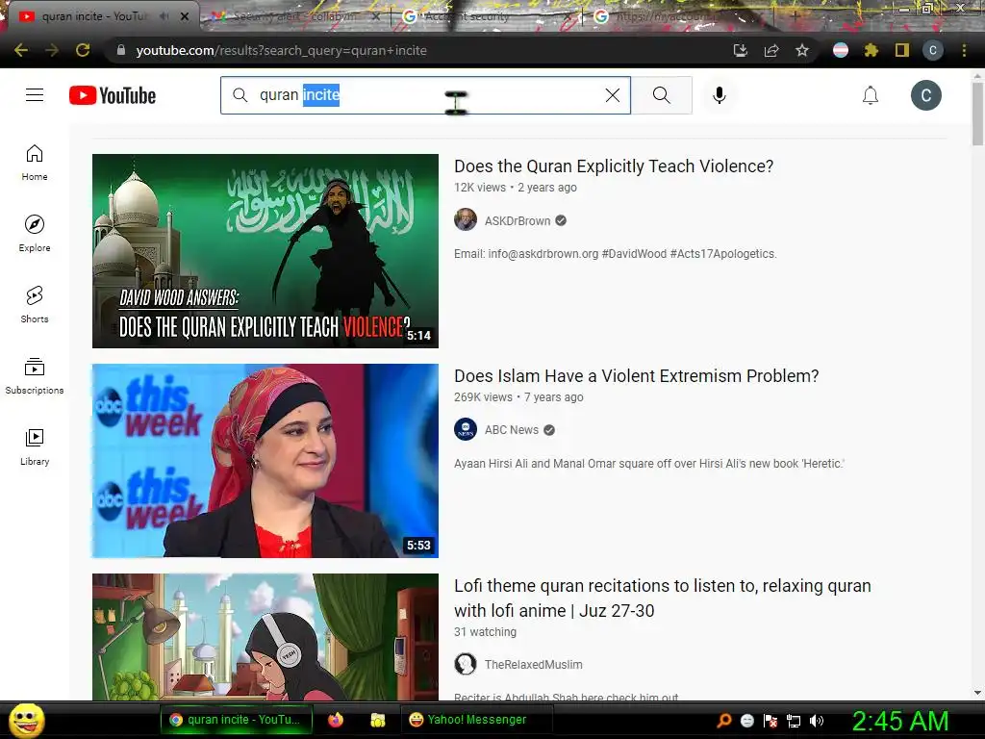Launch Firefox from the taskbar

[x=336, y=720]
